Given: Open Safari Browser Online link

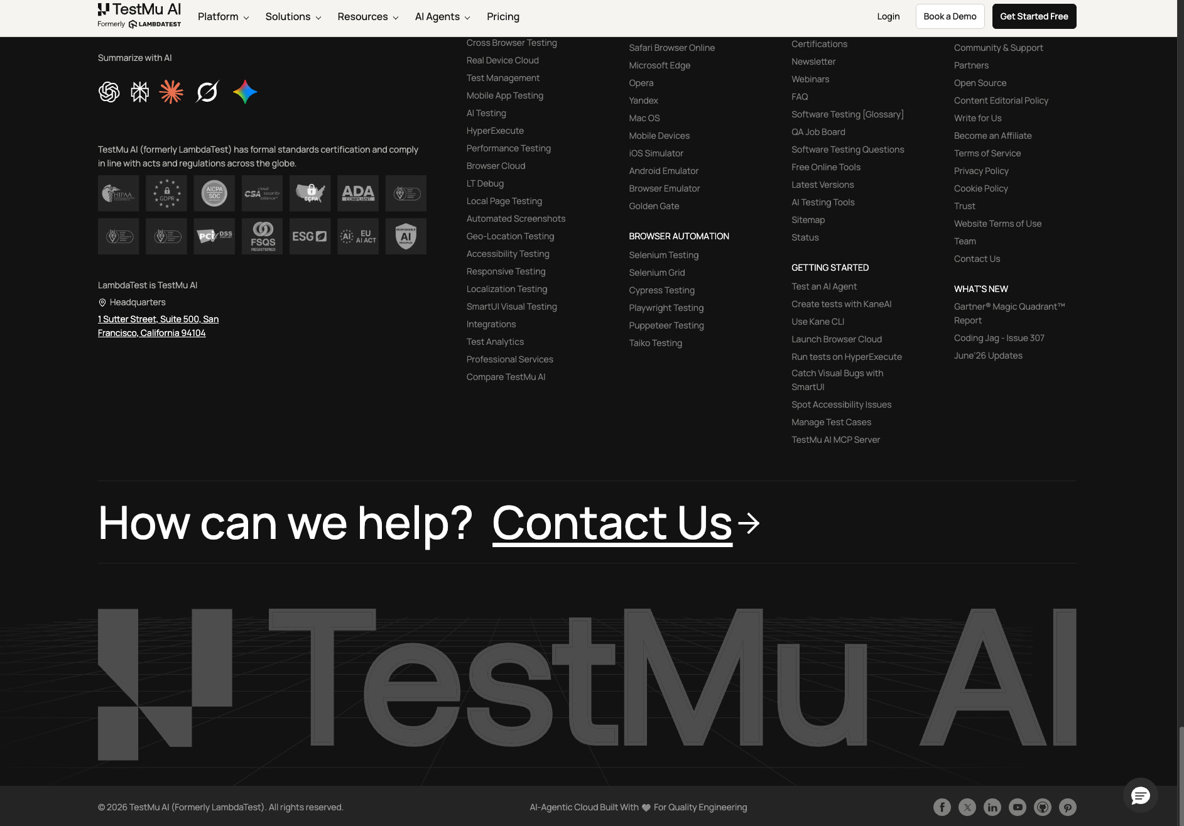Looking at the screenshot, I should [x=671, y=48].
